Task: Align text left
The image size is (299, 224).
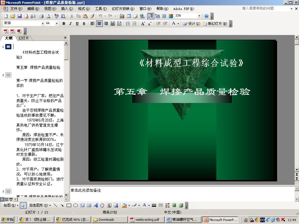Action: [93, 24]
